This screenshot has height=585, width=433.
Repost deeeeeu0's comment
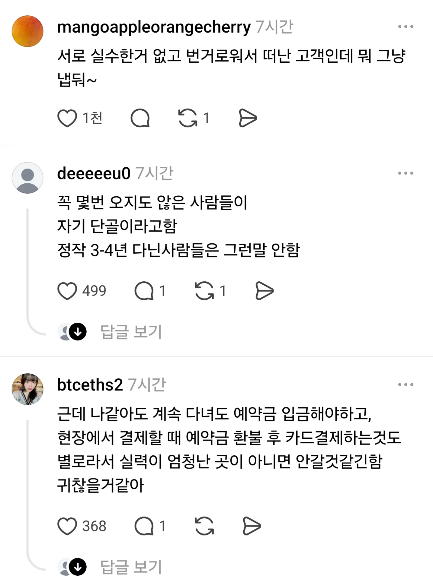click(204, 291)
